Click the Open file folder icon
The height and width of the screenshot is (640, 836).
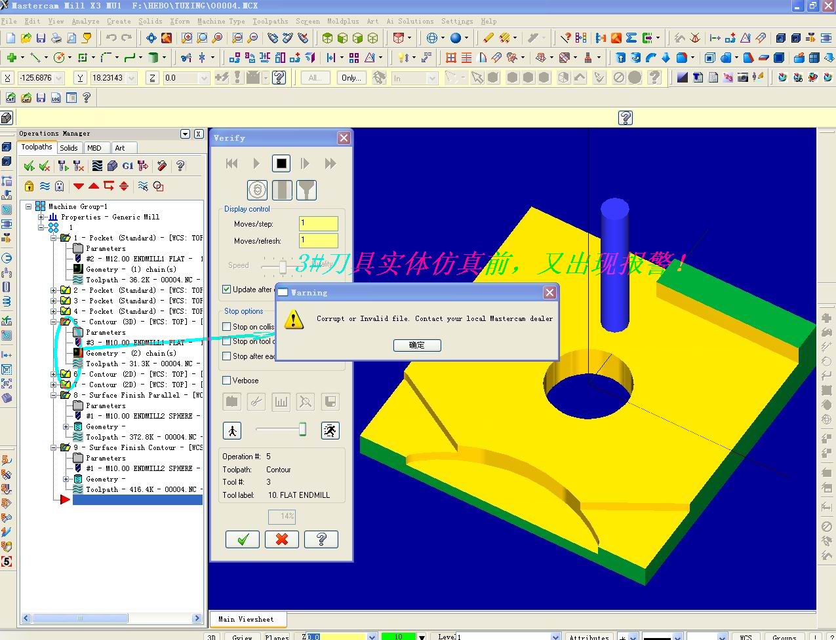(26, 38)
